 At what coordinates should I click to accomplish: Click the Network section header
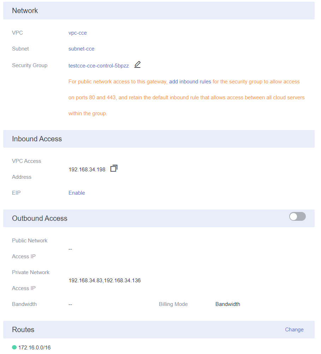[25, 11]
